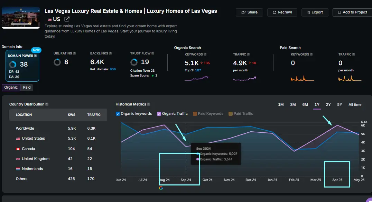Click the Export button
The height and width of the screenshot is (202, 372).
315,12
